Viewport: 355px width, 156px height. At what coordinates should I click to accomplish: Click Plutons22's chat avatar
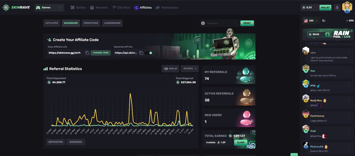306,144
